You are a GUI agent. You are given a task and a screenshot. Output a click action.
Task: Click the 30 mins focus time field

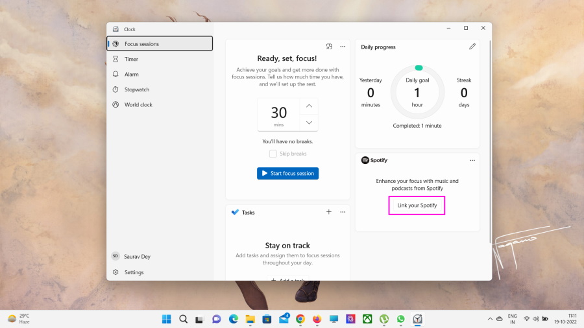tap(278, 115)
